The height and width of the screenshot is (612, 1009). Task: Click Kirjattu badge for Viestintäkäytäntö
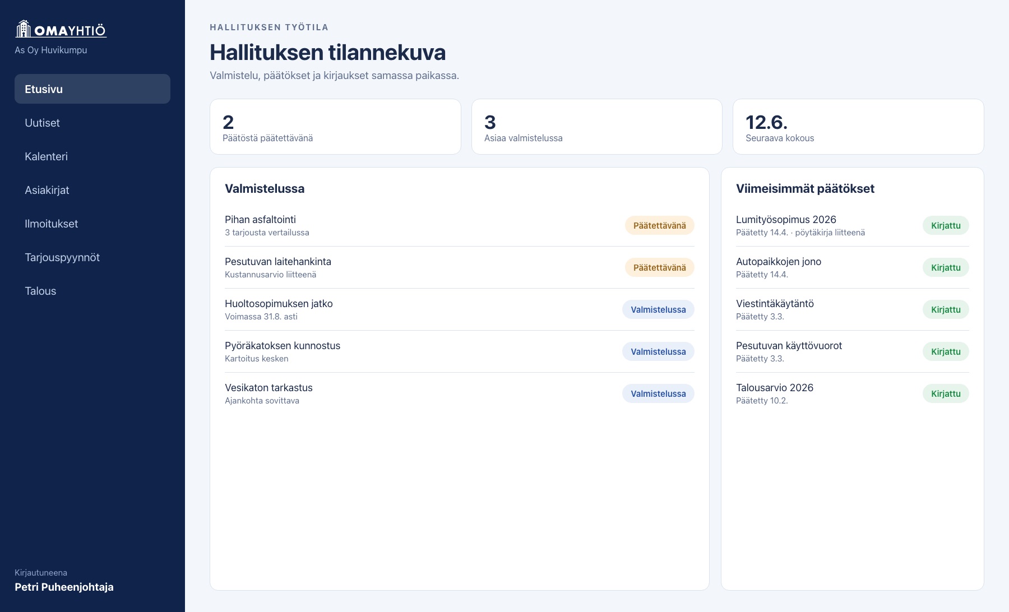point(946,309)
